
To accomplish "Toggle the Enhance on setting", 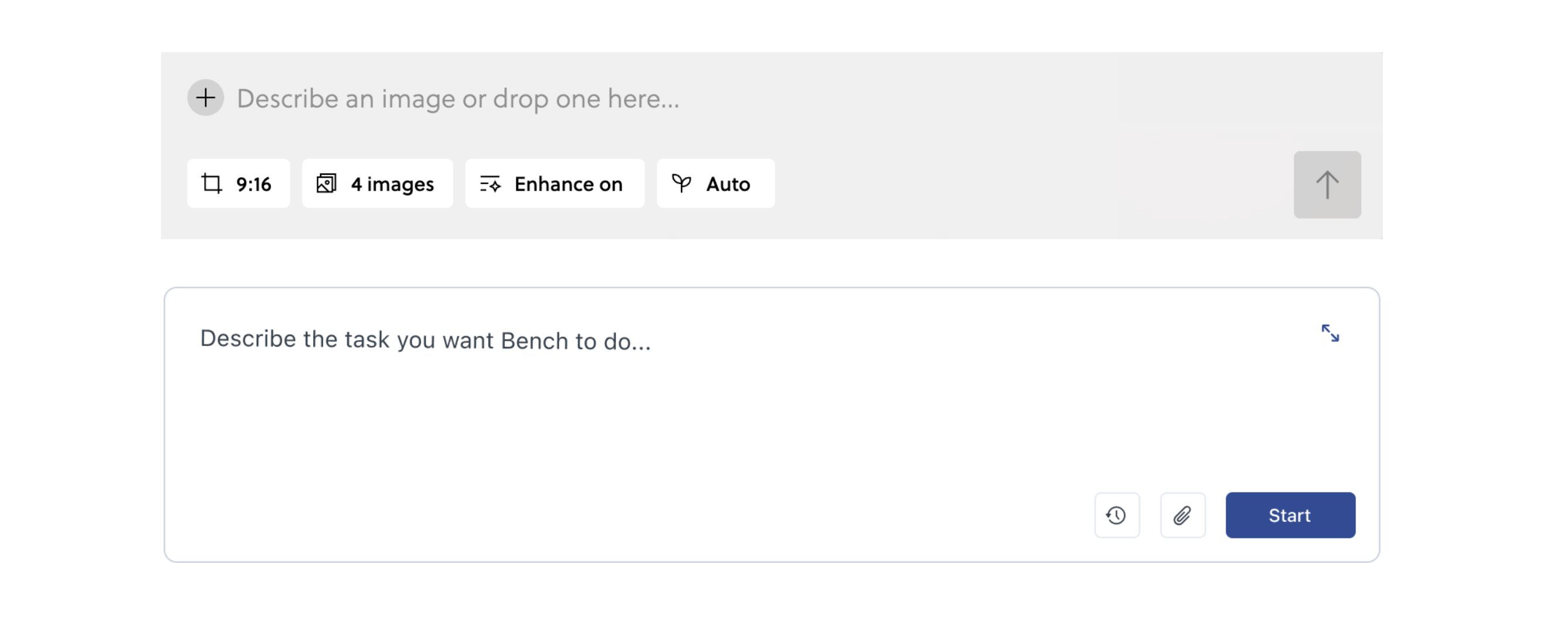I will pos(554,184).
